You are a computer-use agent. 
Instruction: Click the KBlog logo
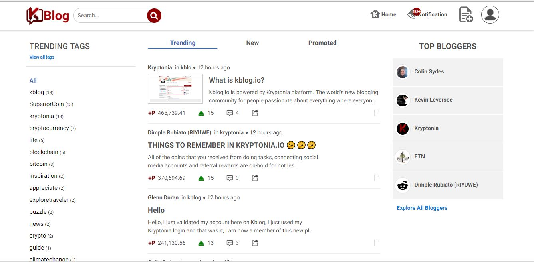[48, 16]
